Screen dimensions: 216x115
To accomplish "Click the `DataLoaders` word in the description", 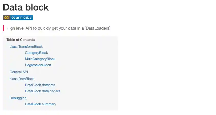I will 98,28.
